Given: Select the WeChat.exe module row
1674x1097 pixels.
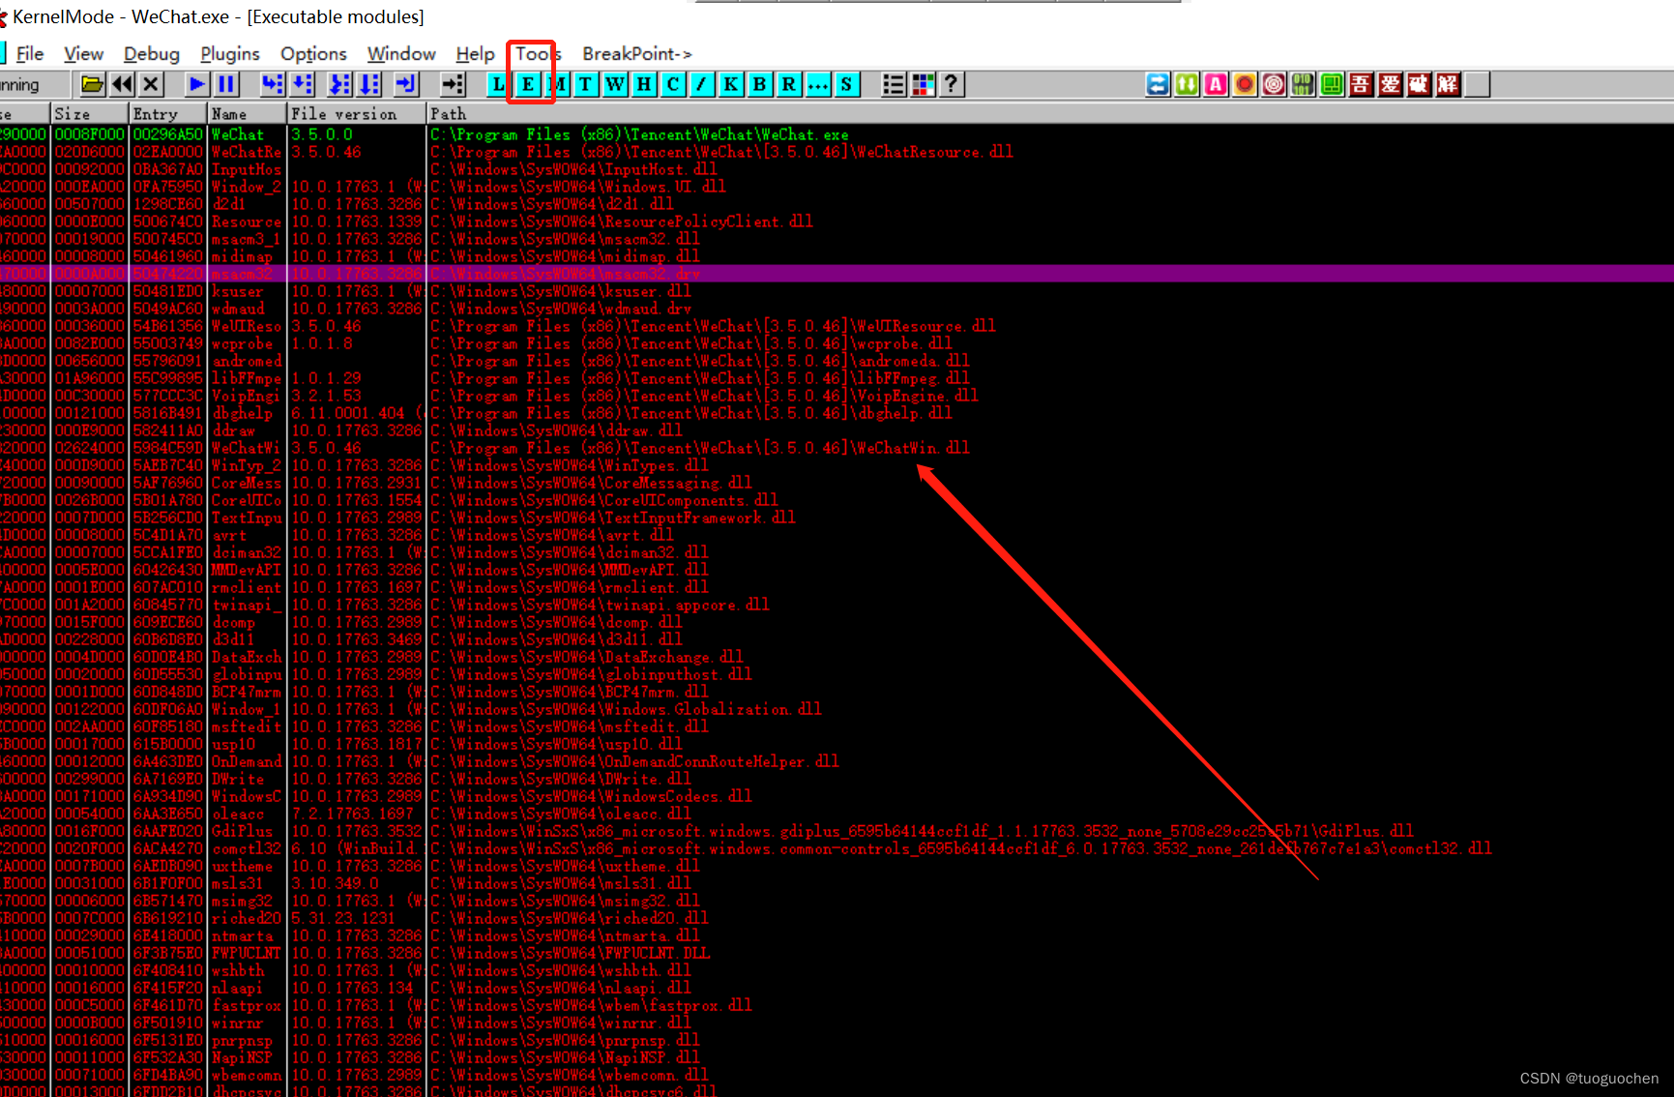Looking at the screenshot, I should (837, 134).
